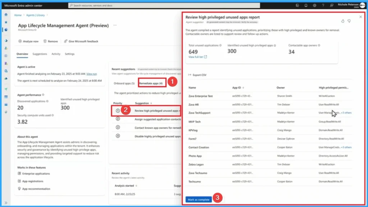The width and height of the screenshot is (368, 207).
Task: Rate the report with thumbs down
Action: click(349, 21)
